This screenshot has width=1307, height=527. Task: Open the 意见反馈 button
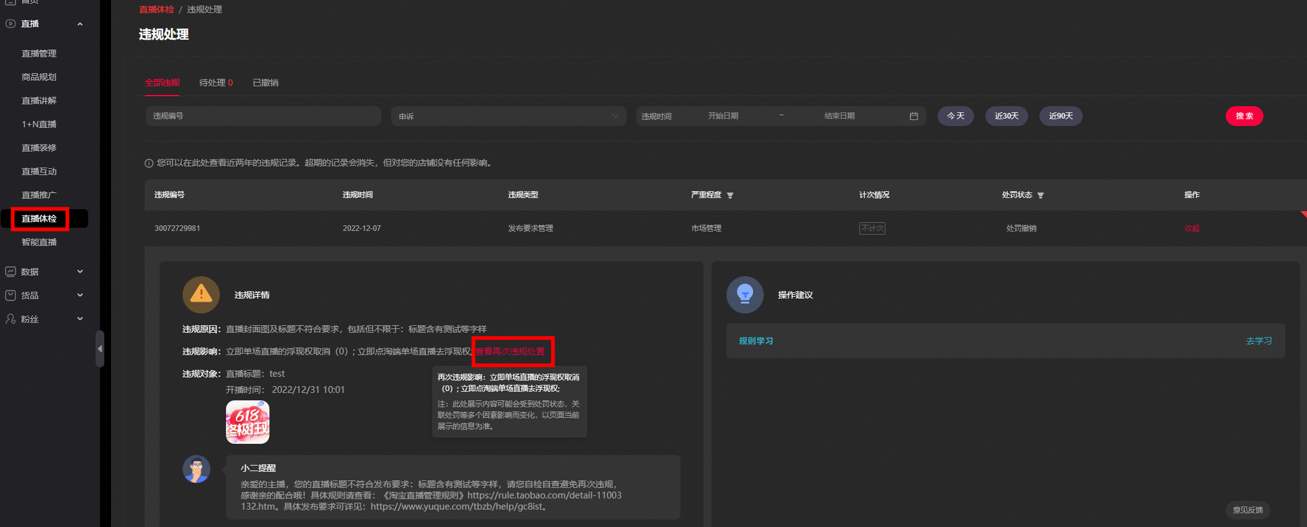[x=1248, y=510]
